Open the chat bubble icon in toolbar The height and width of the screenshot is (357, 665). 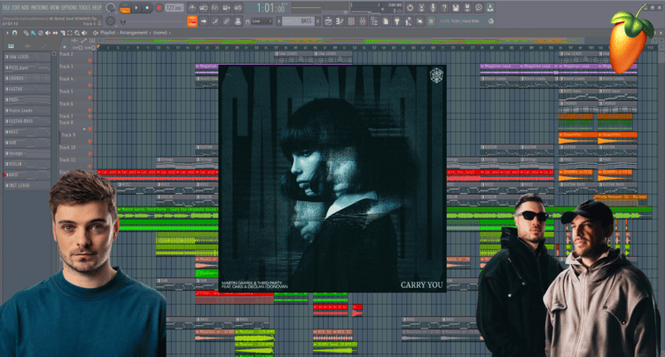coord(479,8)
